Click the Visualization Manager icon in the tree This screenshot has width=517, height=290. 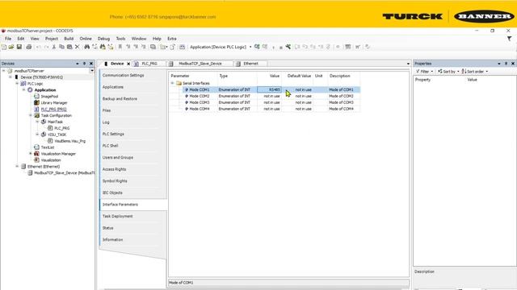tap(36, 154)
